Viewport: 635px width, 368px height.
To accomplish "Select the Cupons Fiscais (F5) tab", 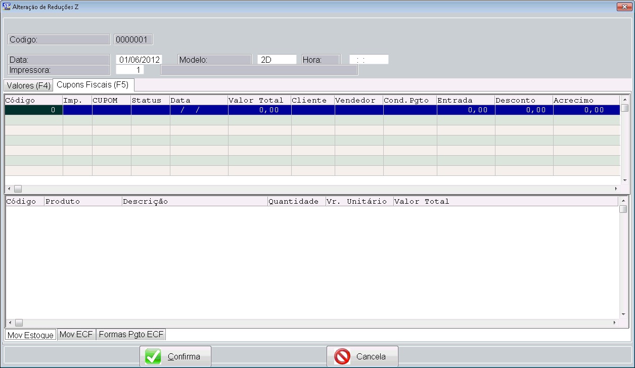I will coord(93,84).
